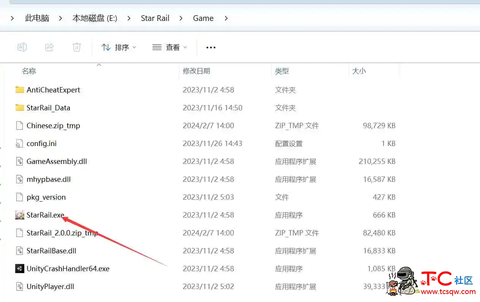The height and width of the screenshot is (302, 480).
Task: Click date 2023/11/26 14:43
Action: click(212, 143)
